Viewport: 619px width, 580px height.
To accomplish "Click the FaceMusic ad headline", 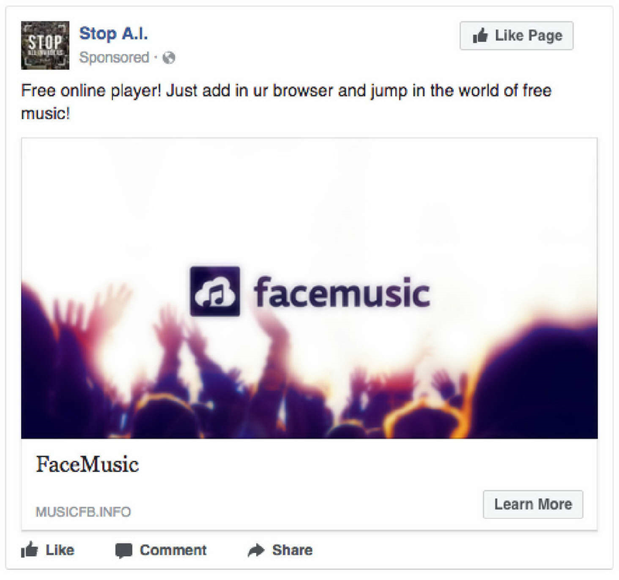I will (x=87, y=465).
